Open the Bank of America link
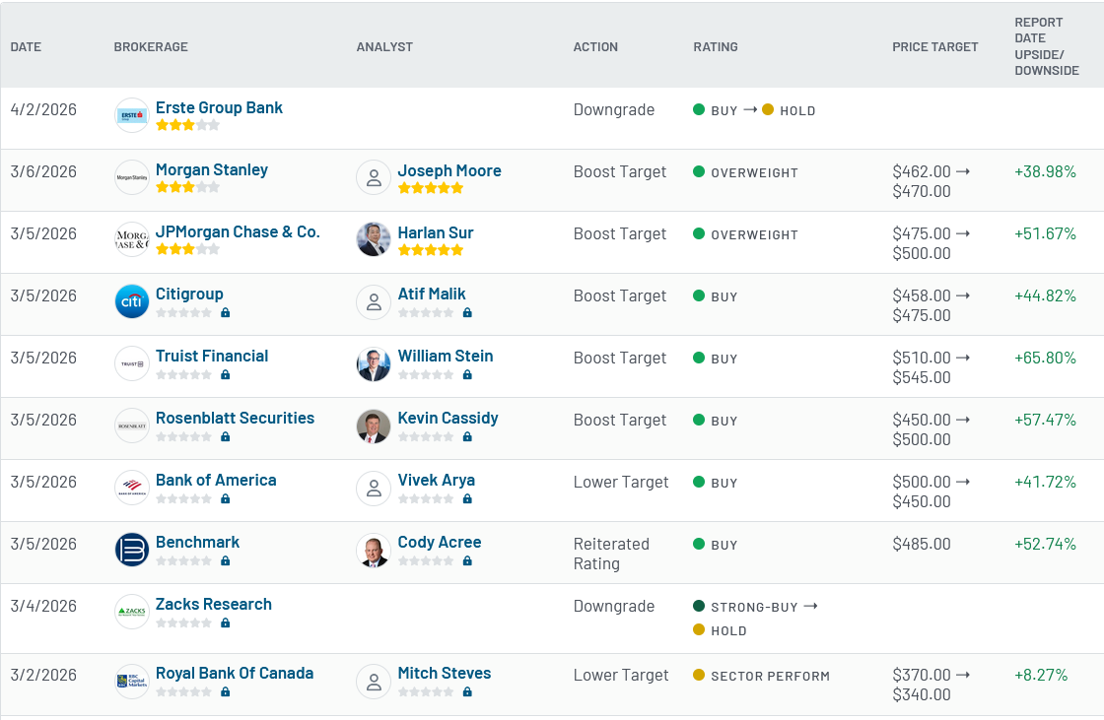Viewport: 1104px width, 720px height. (x=216, y=480)
